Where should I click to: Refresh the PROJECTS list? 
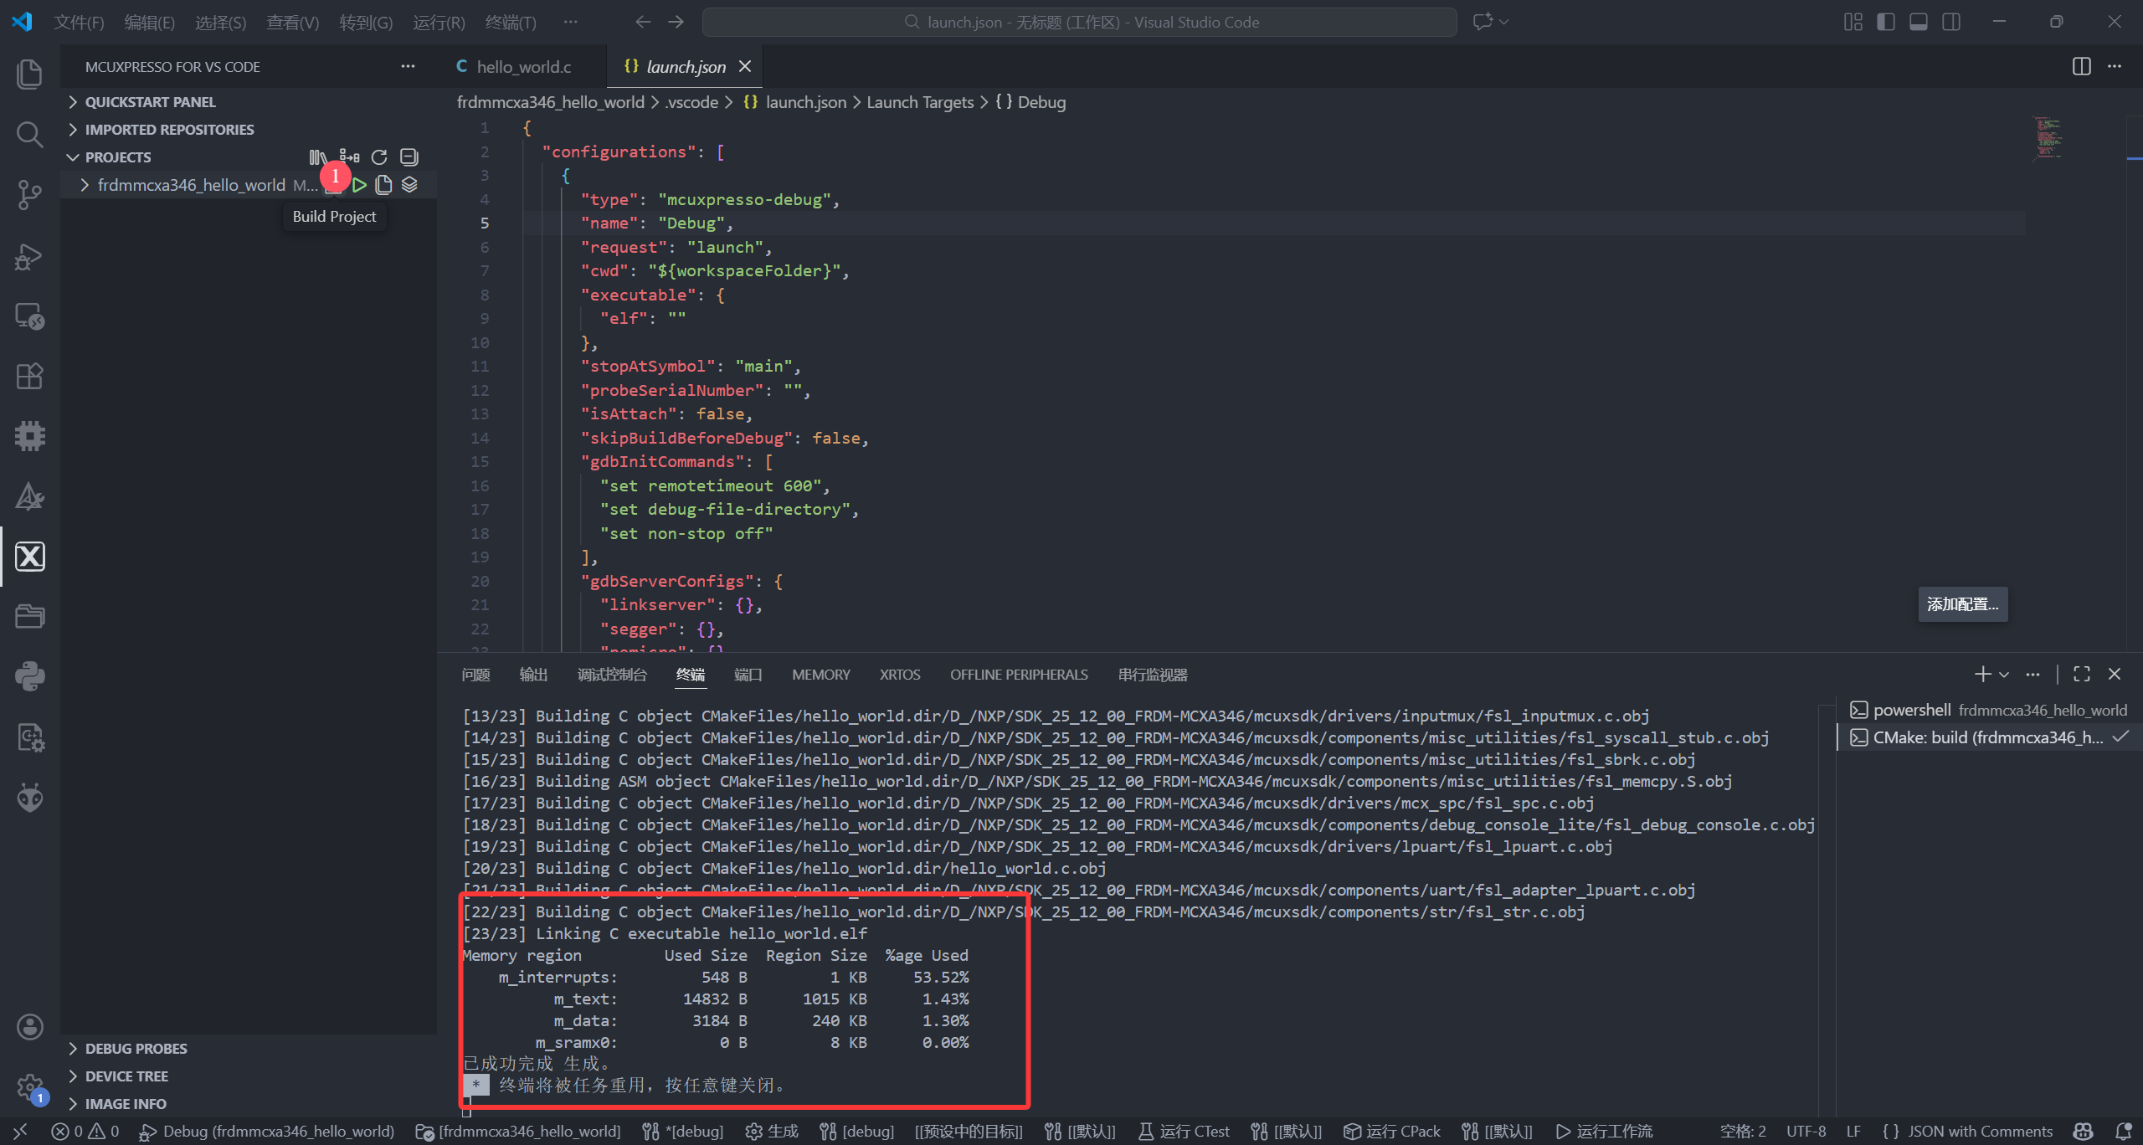[379, 157]
